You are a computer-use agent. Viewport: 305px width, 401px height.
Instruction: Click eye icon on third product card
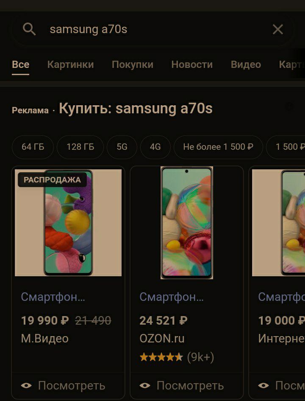pos(263,385)
